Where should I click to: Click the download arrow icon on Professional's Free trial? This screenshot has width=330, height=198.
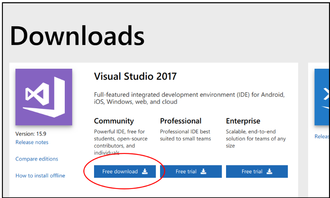(203, 172)
